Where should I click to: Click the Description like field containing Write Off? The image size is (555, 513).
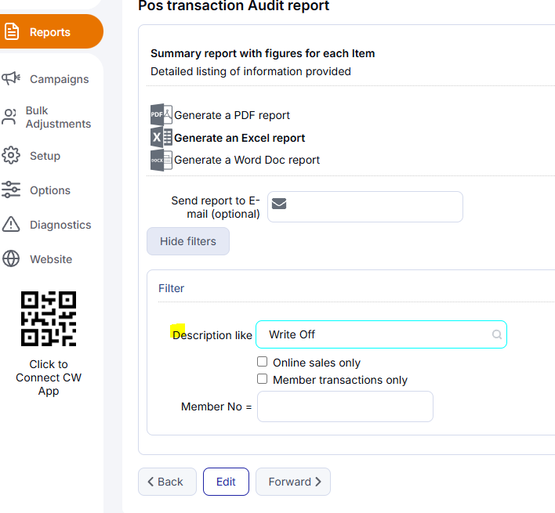coord(381,334)
